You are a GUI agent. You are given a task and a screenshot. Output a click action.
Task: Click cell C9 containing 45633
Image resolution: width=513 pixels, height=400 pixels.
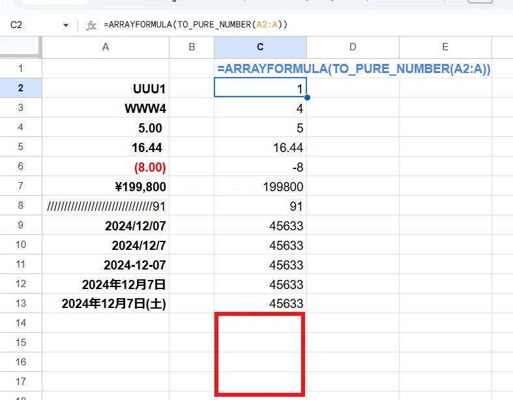tap(261, 225)
